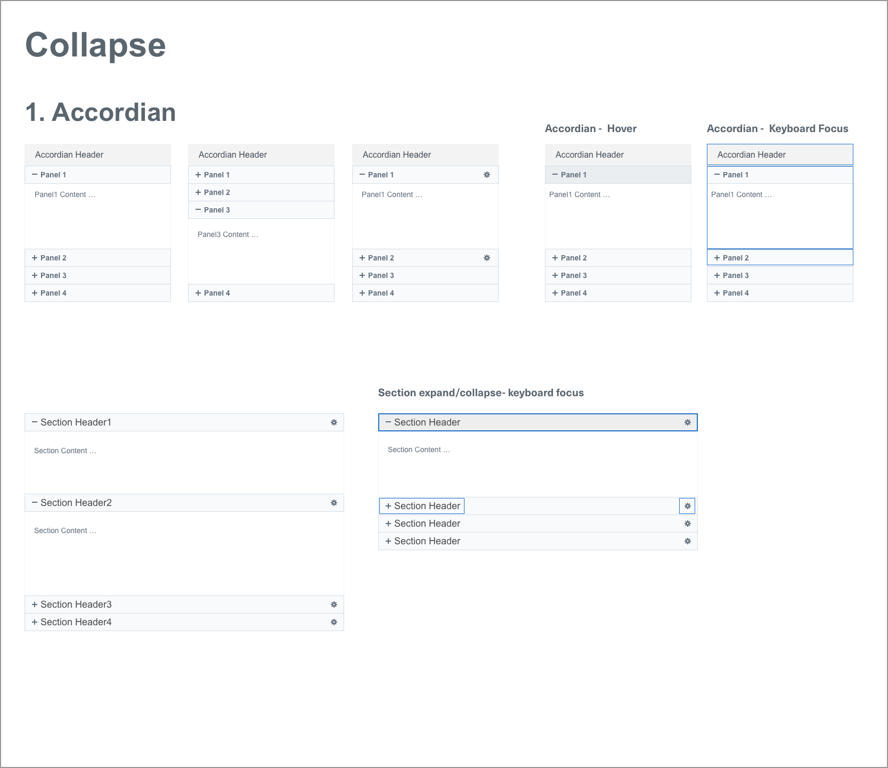Click the gear icon on Section Header1

tap(334, 422)
